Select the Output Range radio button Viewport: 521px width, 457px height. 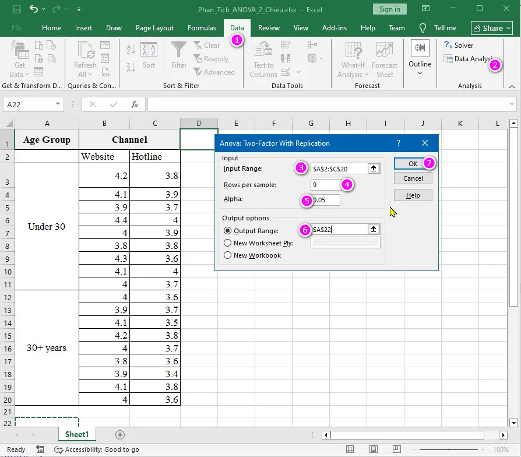tap(227, 230)
